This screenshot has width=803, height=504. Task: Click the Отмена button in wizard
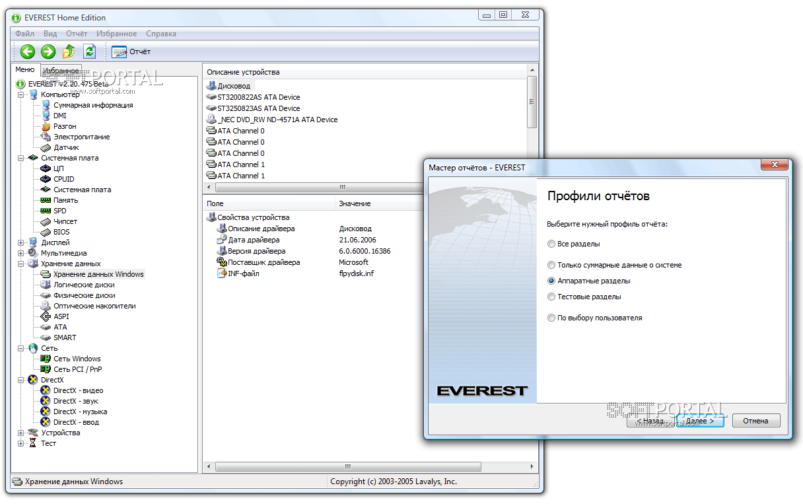tap(755, 421)
